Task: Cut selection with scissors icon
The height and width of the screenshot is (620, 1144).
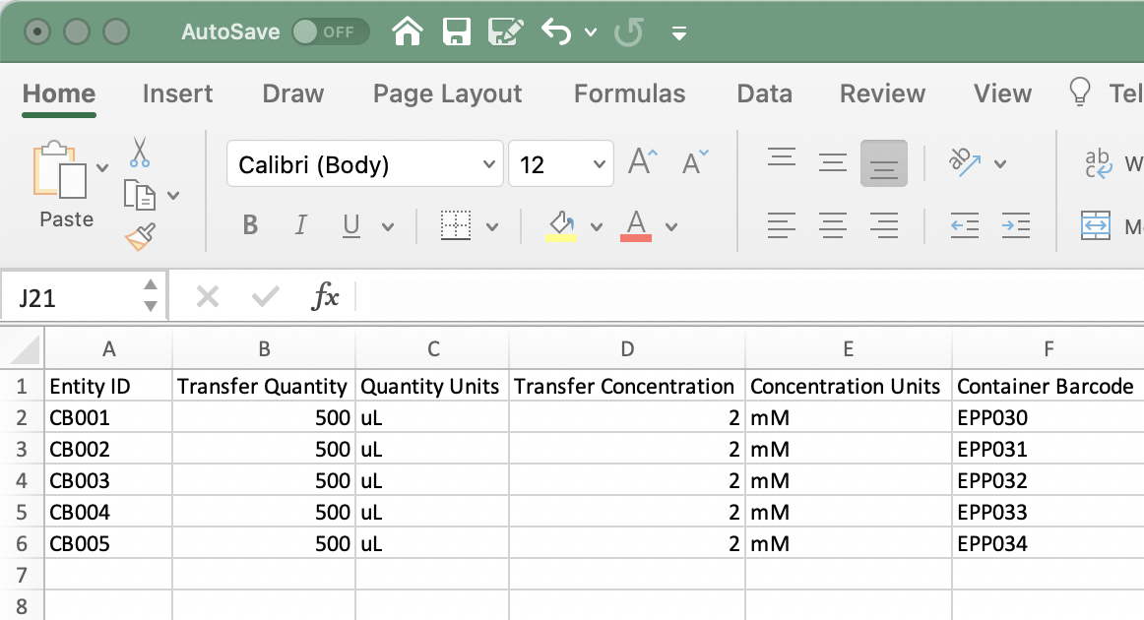Action: tap(140, 153)
